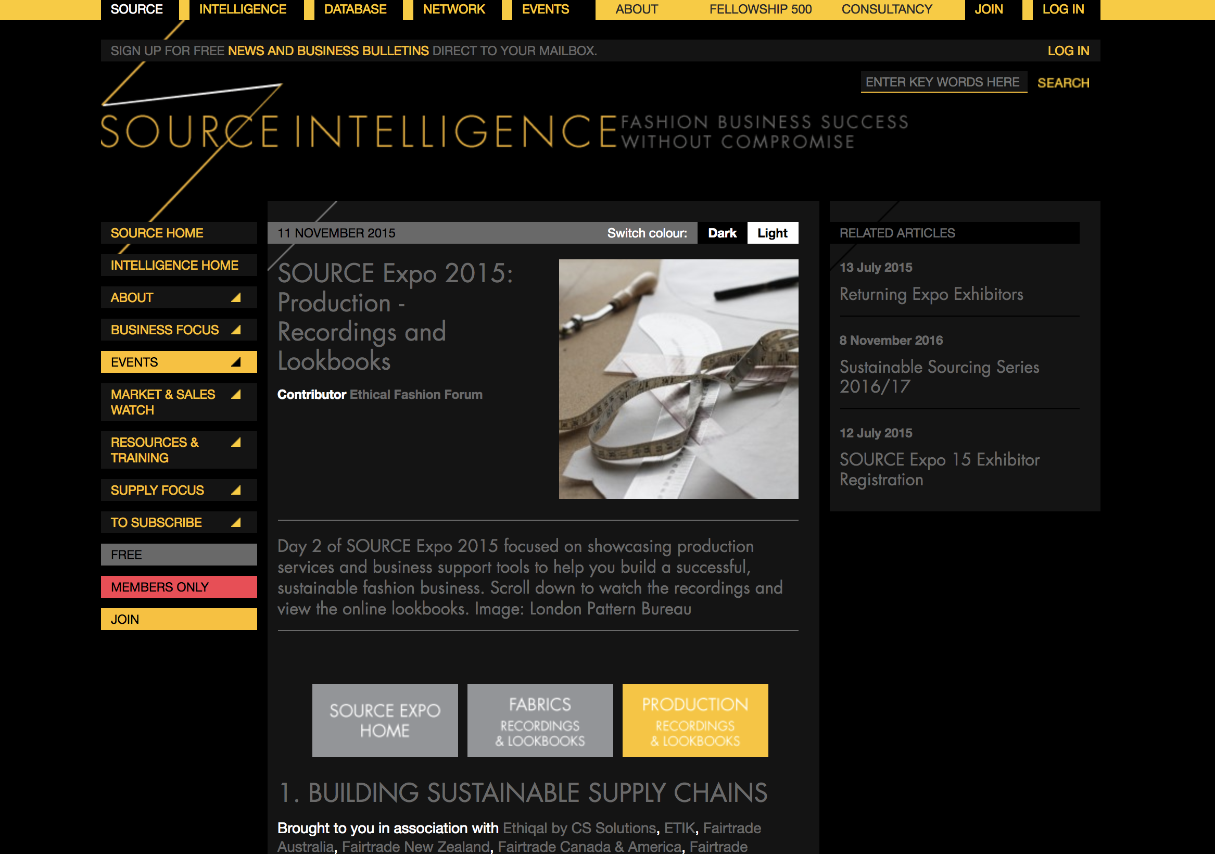The height and width of the screenshot is (854, 1215).
Task: Click the Fabrics Recordings & Lookbooks tile
Action: pos(540,721)
